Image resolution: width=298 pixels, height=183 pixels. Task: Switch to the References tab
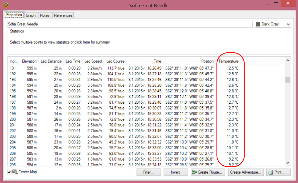tap(63, 15)
